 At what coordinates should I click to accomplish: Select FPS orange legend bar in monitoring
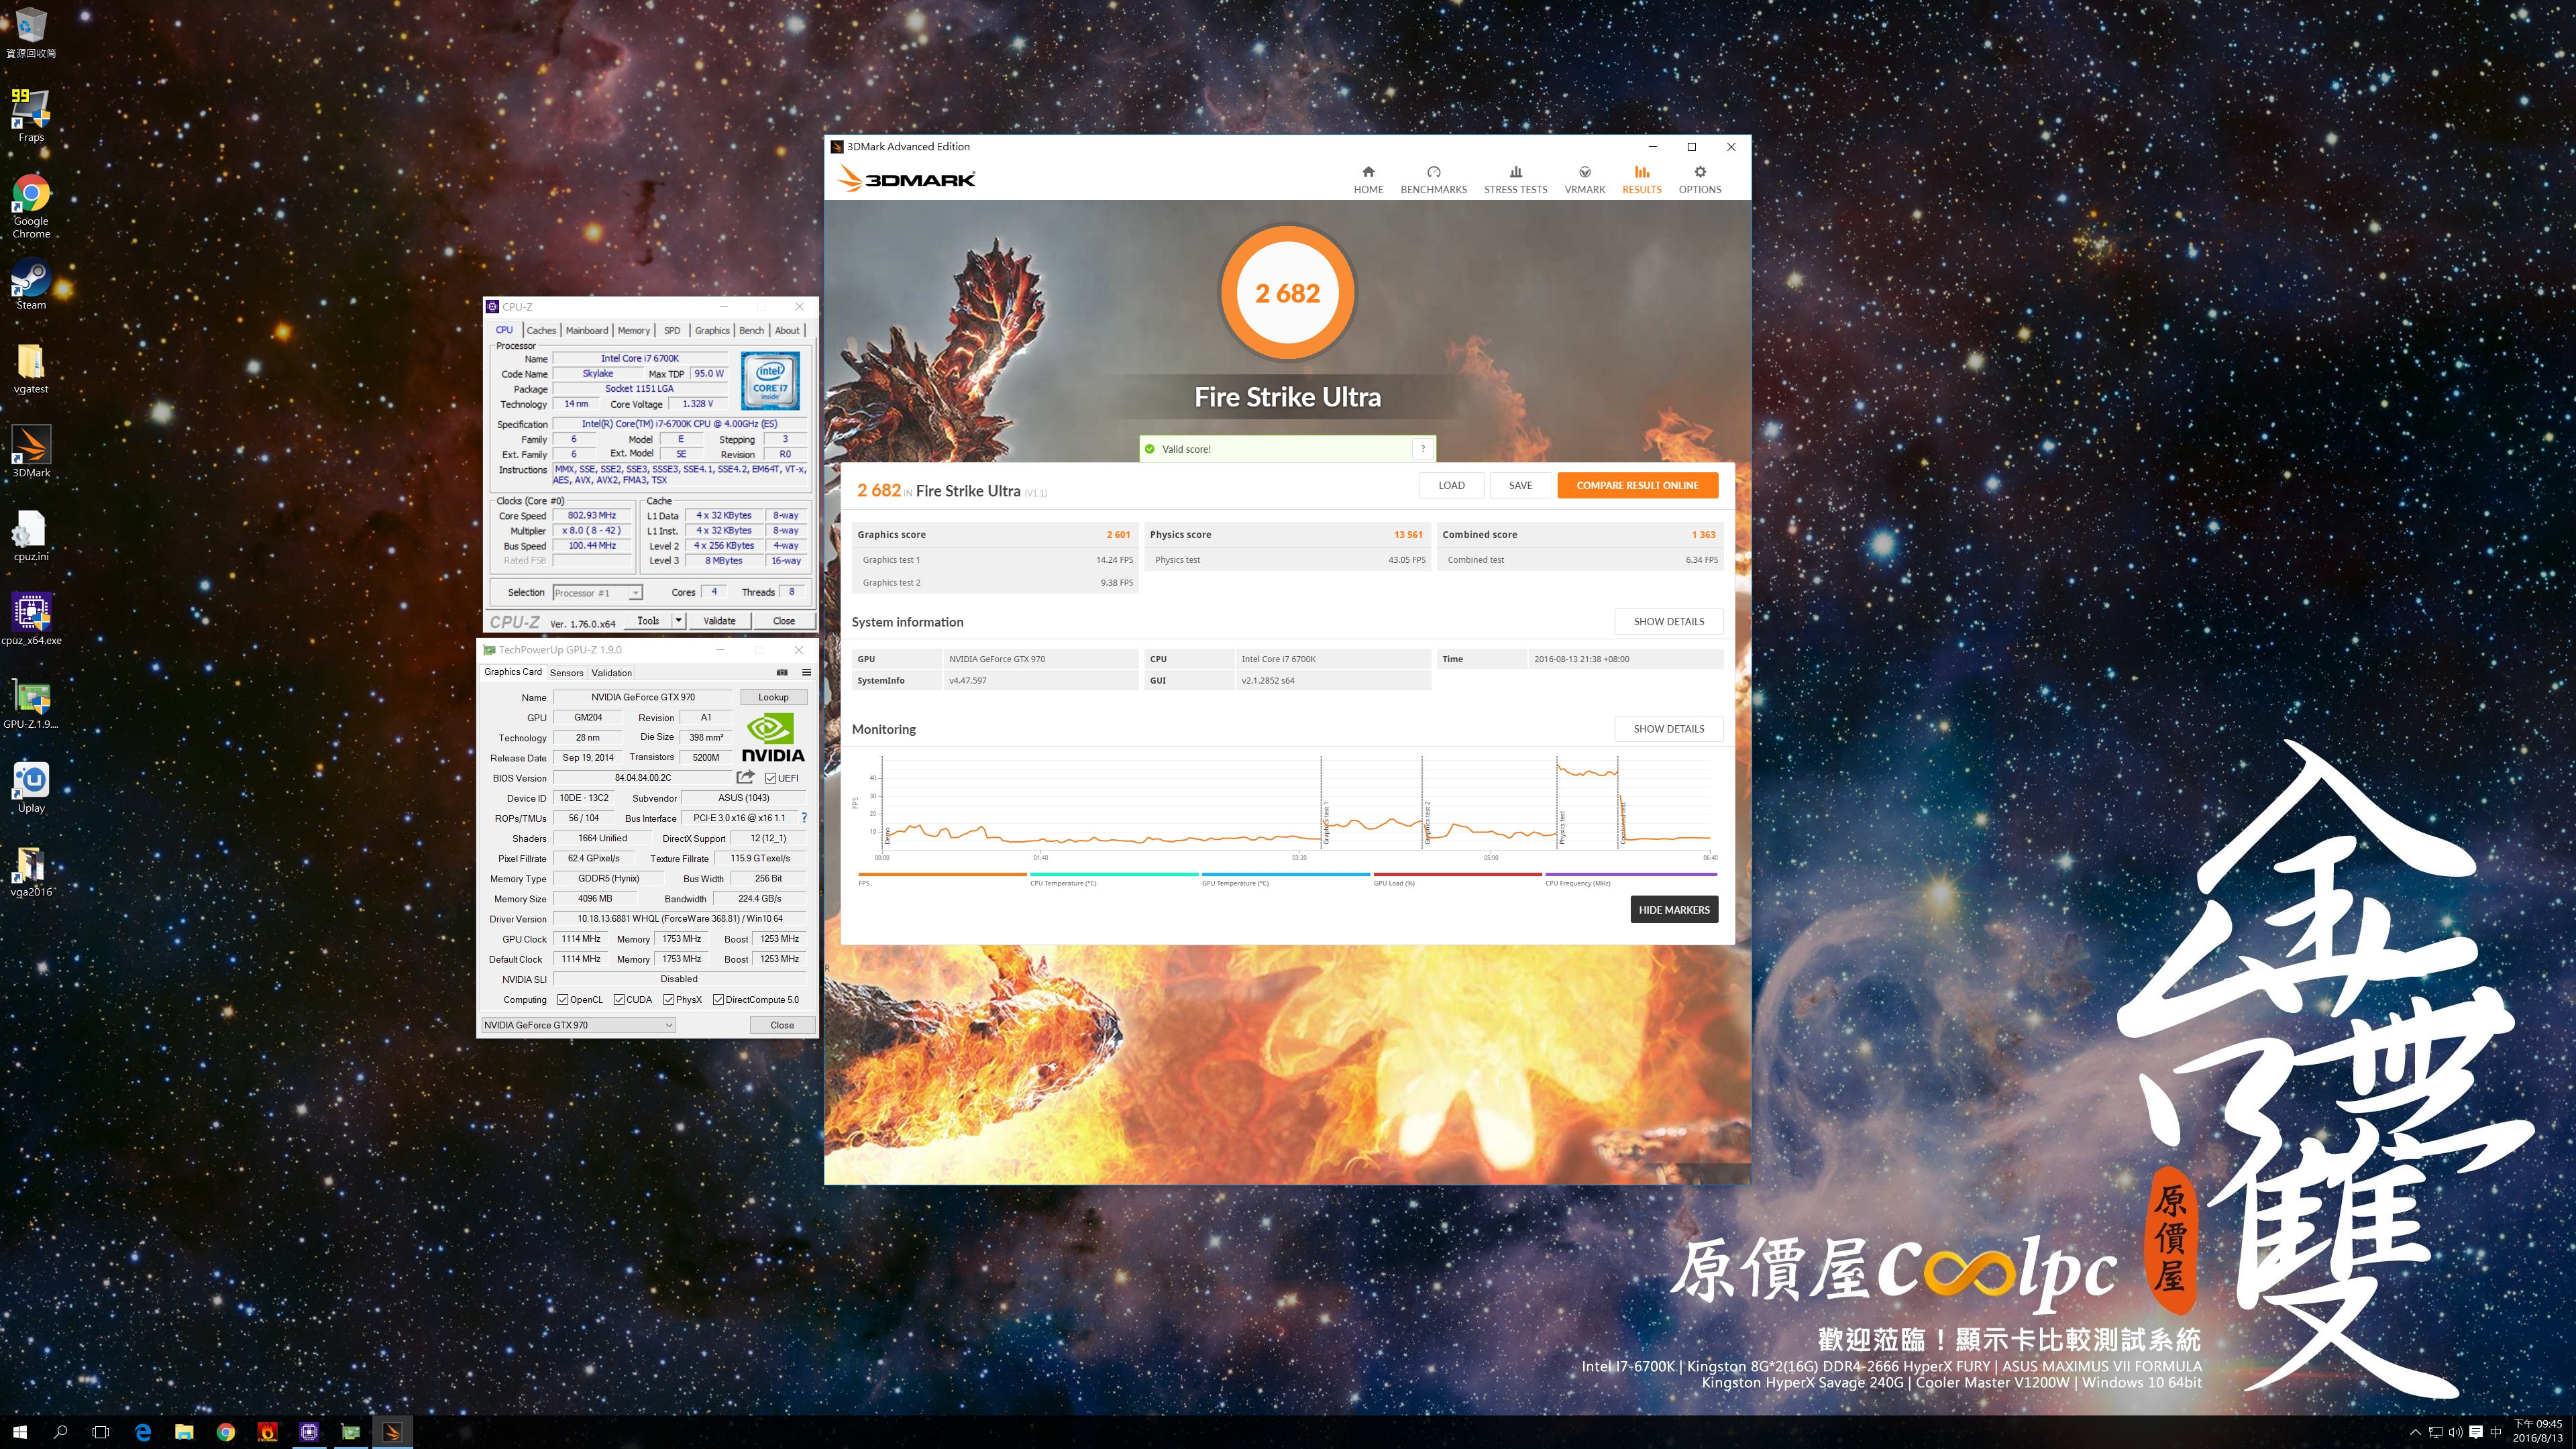(x=942, y=874)
